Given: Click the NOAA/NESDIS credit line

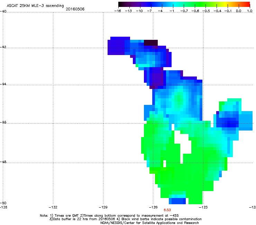Looking at the screenshot, I should (x=149, y=223).
